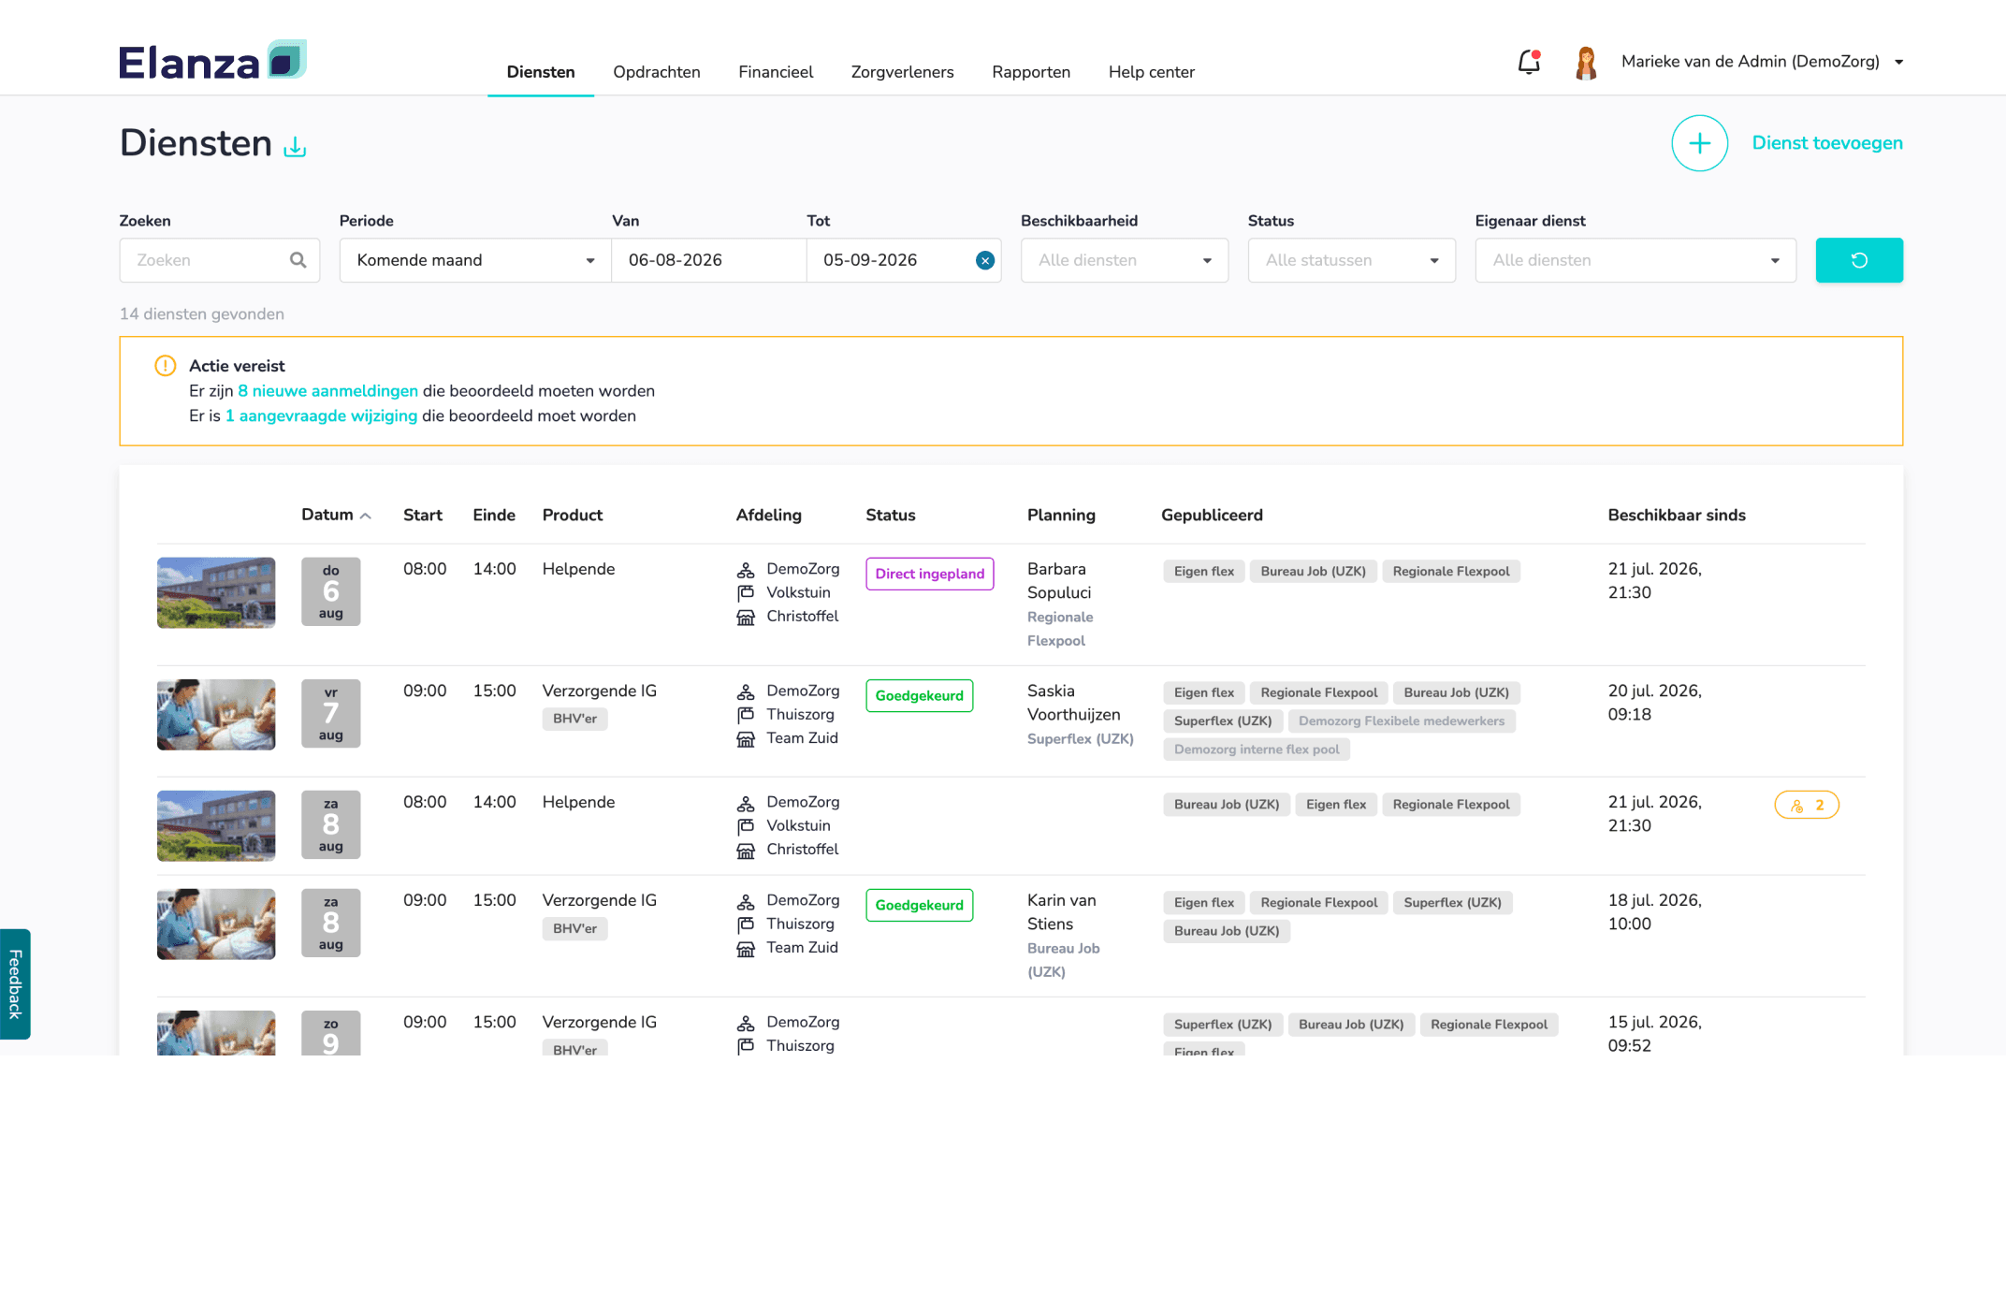Open the Feedback side tab
The width and height of the screenshot is (2006, 1310).
(x=15, y=983)
